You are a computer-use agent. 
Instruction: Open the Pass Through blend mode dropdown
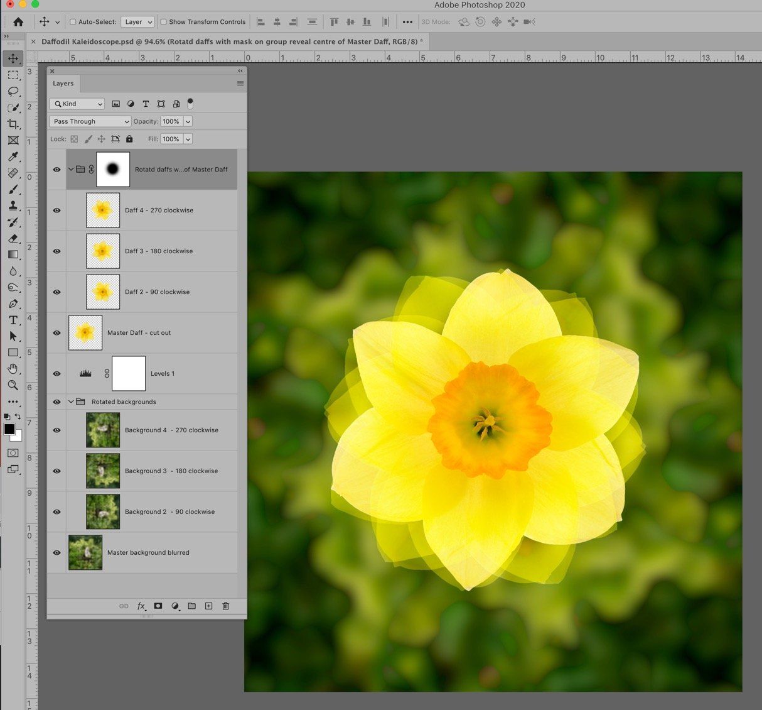90,121
